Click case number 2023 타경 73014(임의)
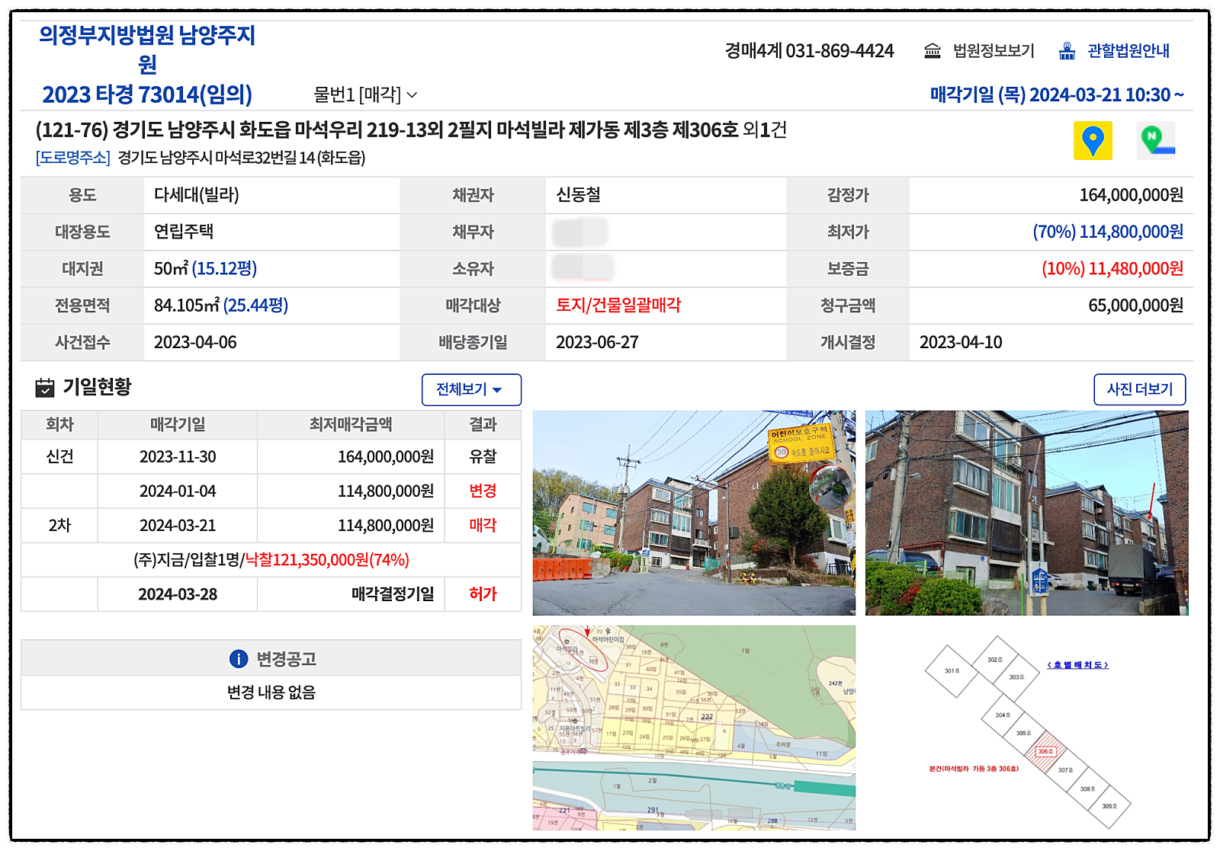The width and height of the screenshot is (1220, 851). (x=147, y=94)
